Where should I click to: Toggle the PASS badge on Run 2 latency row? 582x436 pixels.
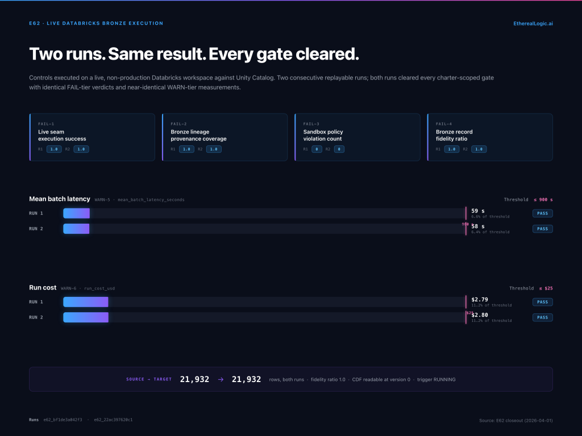[542, 228]
